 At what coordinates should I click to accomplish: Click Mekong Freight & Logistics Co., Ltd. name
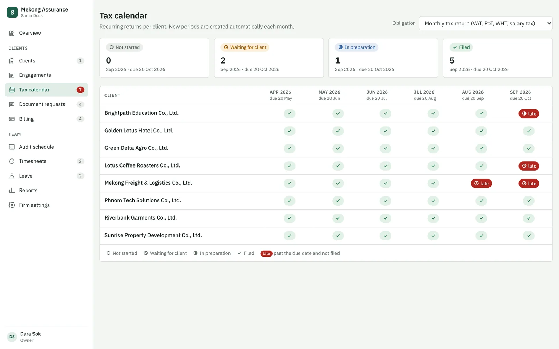point(148,183)
